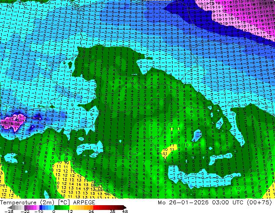The image size is (275, 213).
Task: Click the '26' legend label
Action: click(x=91, y=211)
